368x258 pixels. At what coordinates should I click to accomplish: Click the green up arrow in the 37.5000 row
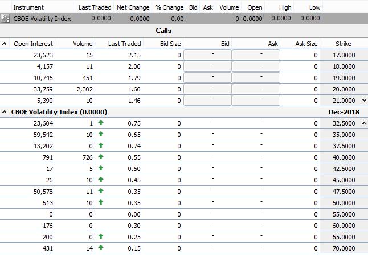pyautogui.click(x=101, y=145)
